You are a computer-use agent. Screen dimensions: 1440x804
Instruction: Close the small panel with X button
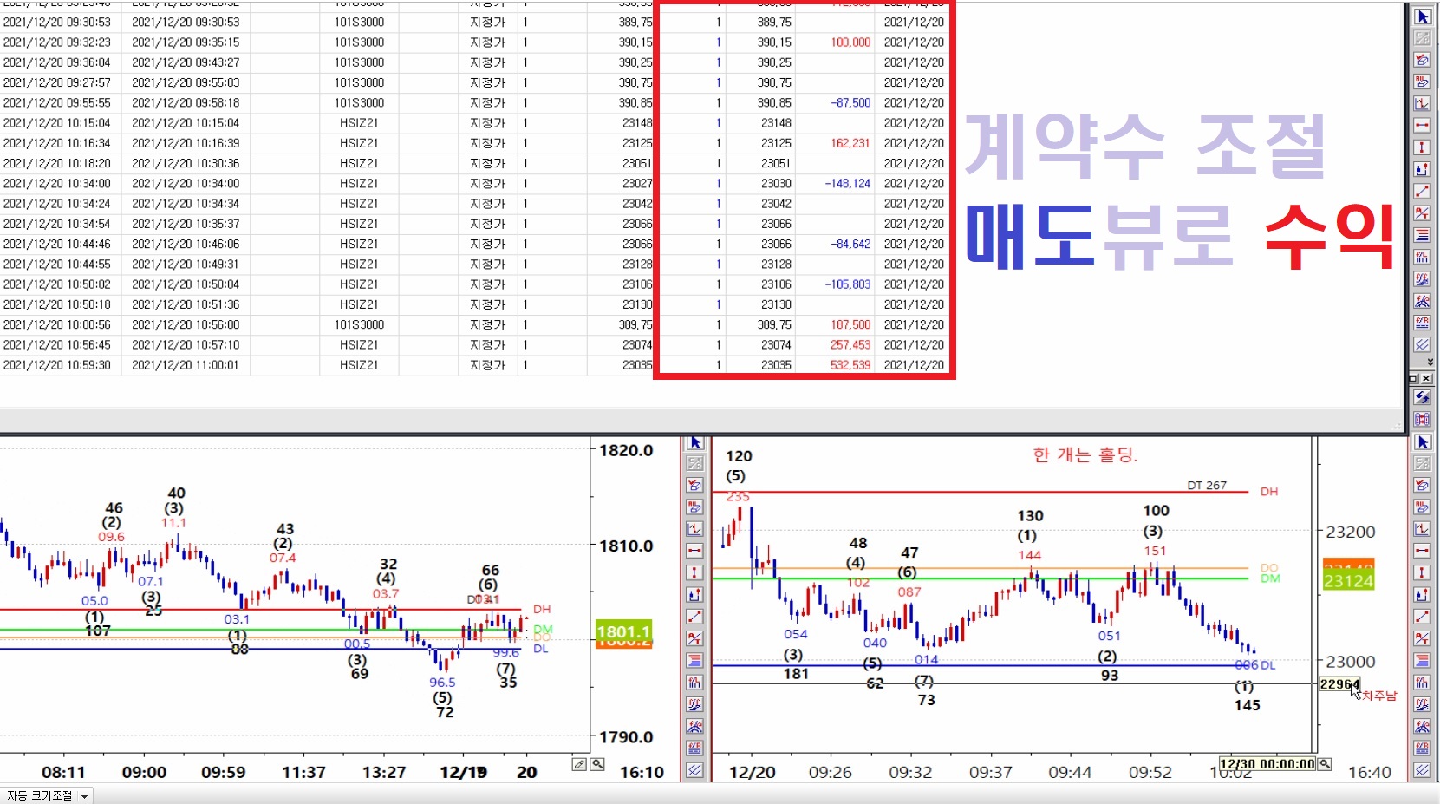tap(1426, 379)
